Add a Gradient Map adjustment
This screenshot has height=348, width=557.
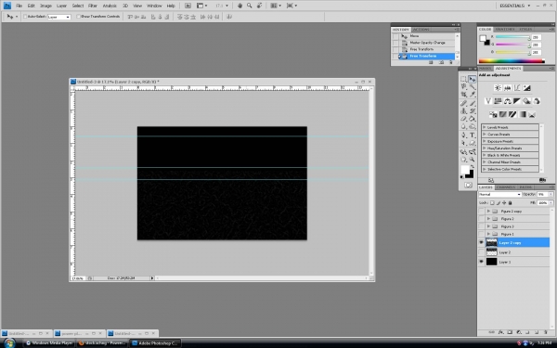tap(522, 114)
